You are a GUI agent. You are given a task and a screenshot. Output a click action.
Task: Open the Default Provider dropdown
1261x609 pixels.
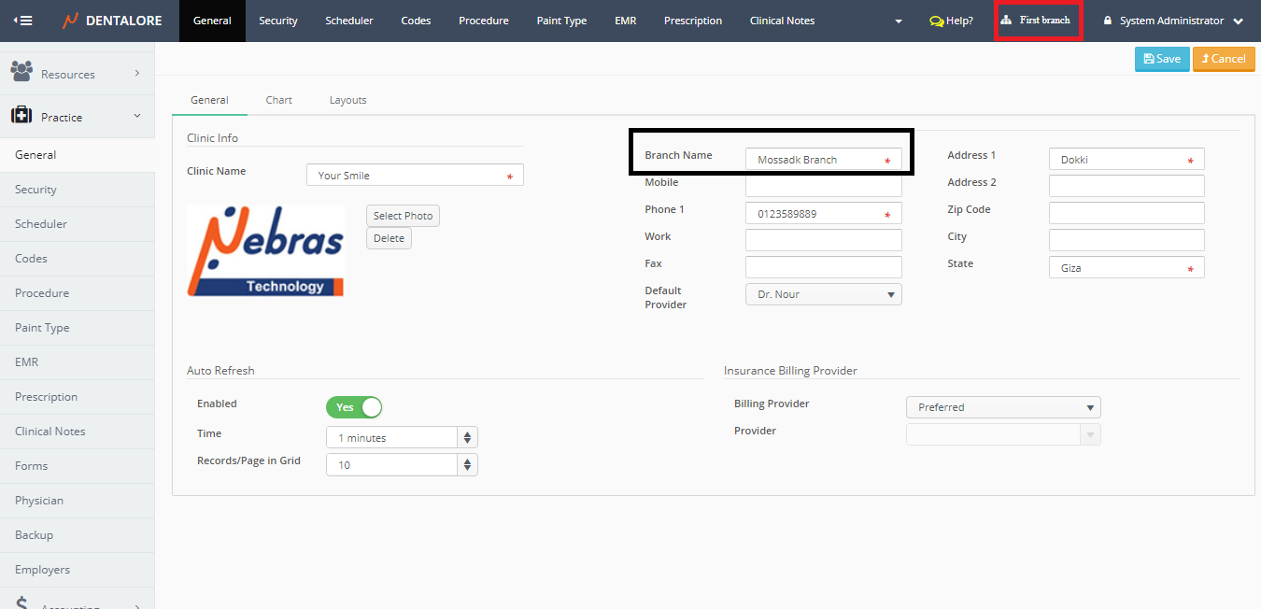(823, 294)
